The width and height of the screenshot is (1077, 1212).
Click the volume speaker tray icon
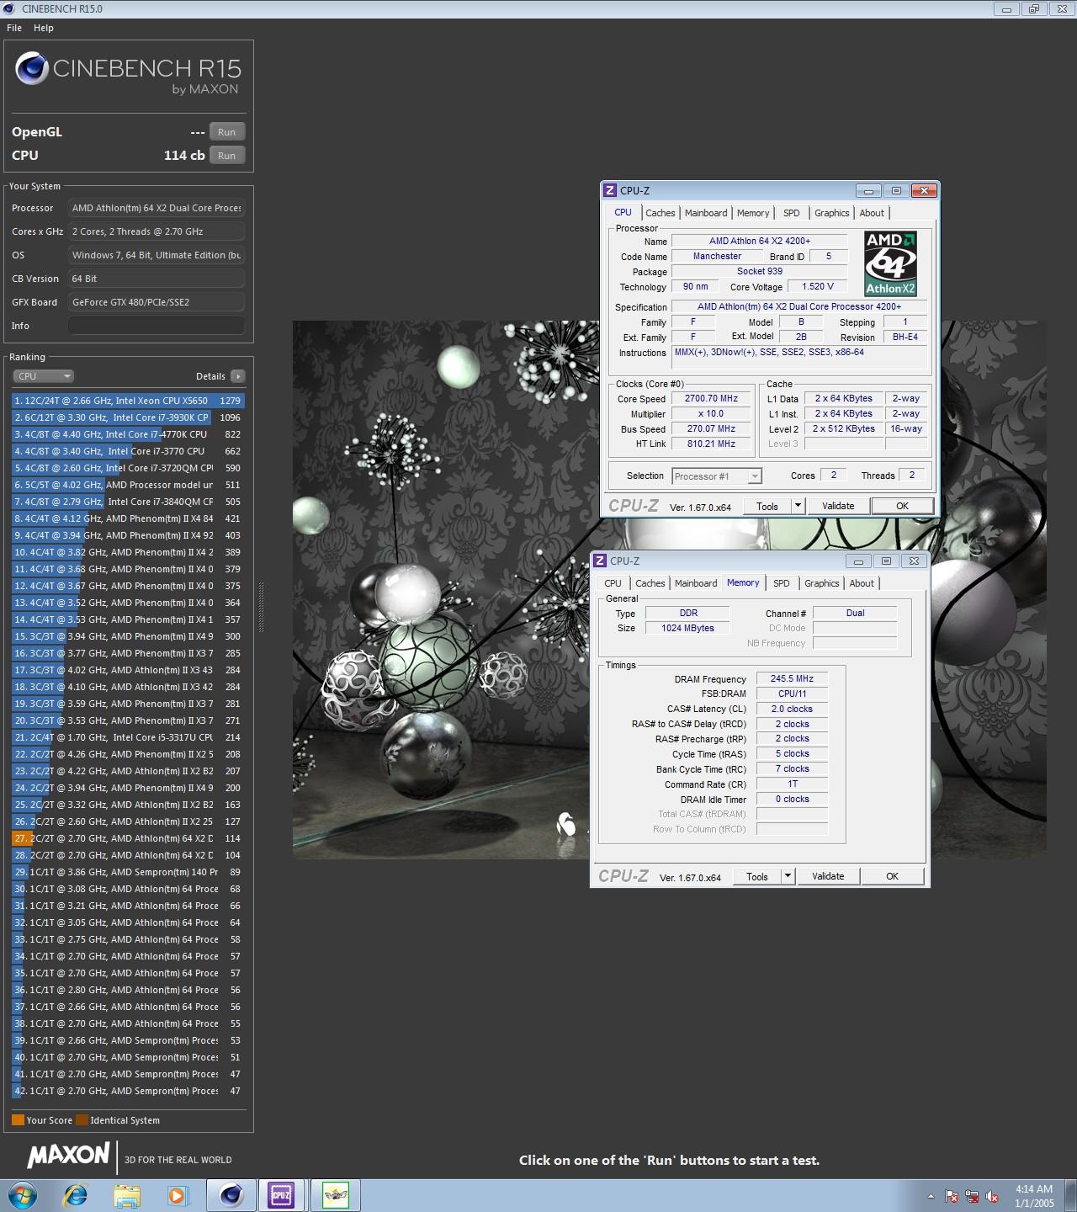point(993,1196)
